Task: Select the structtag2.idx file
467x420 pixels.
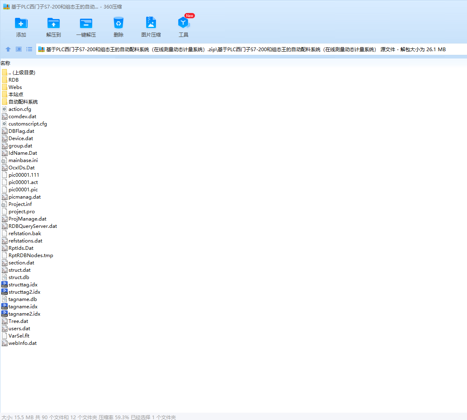Action: [x=21, y=292]
